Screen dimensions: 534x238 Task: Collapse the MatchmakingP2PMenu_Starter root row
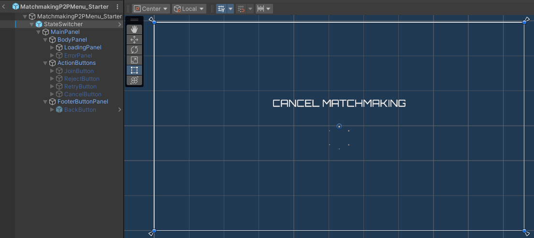point(25,16)
